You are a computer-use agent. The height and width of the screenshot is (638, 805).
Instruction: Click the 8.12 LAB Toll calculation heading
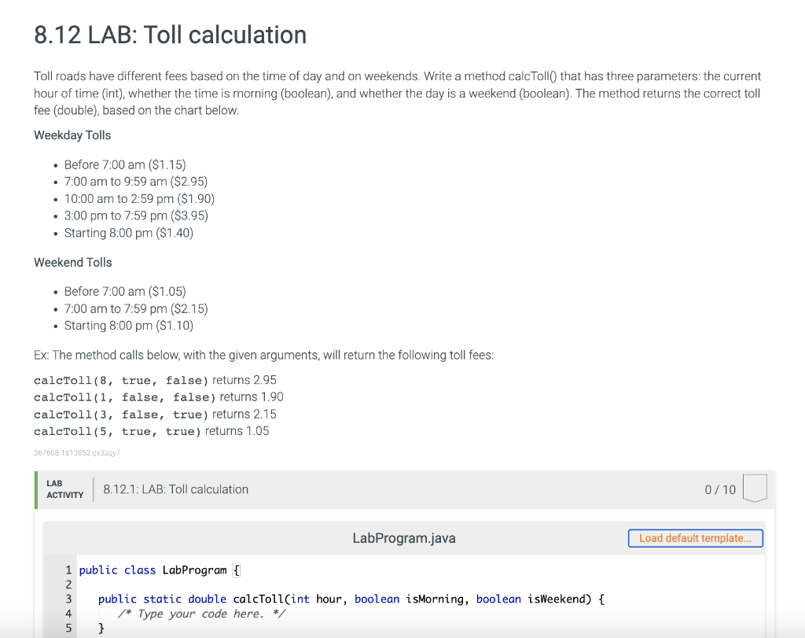pyautogui.click(x=170, y=35)
